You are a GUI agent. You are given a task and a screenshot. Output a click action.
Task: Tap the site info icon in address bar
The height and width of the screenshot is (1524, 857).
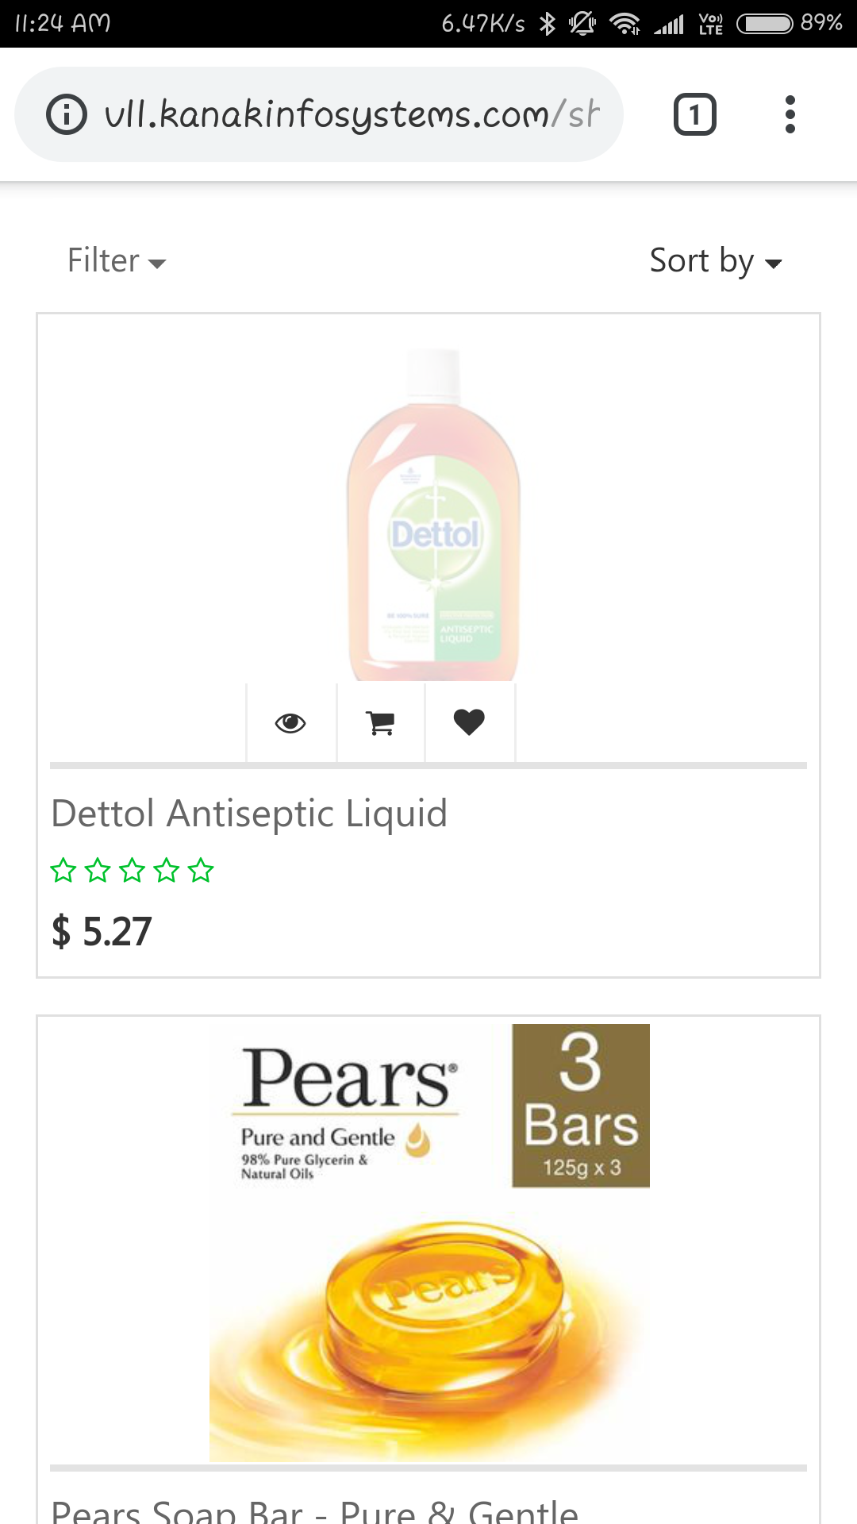[x=67, y=114]
